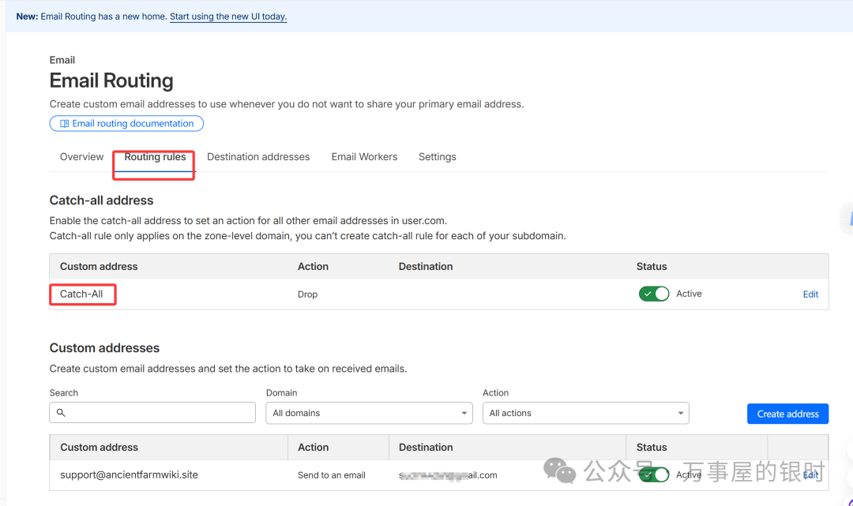Viewport: 853px width, 506px height.
Task: Follow the Start using the new UI link
Action: coord(227,17)
